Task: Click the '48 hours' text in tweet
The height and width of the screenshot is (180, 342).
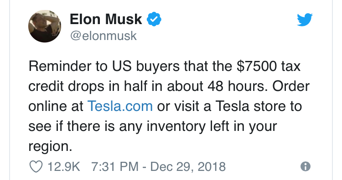Action: tap(237, 86)
